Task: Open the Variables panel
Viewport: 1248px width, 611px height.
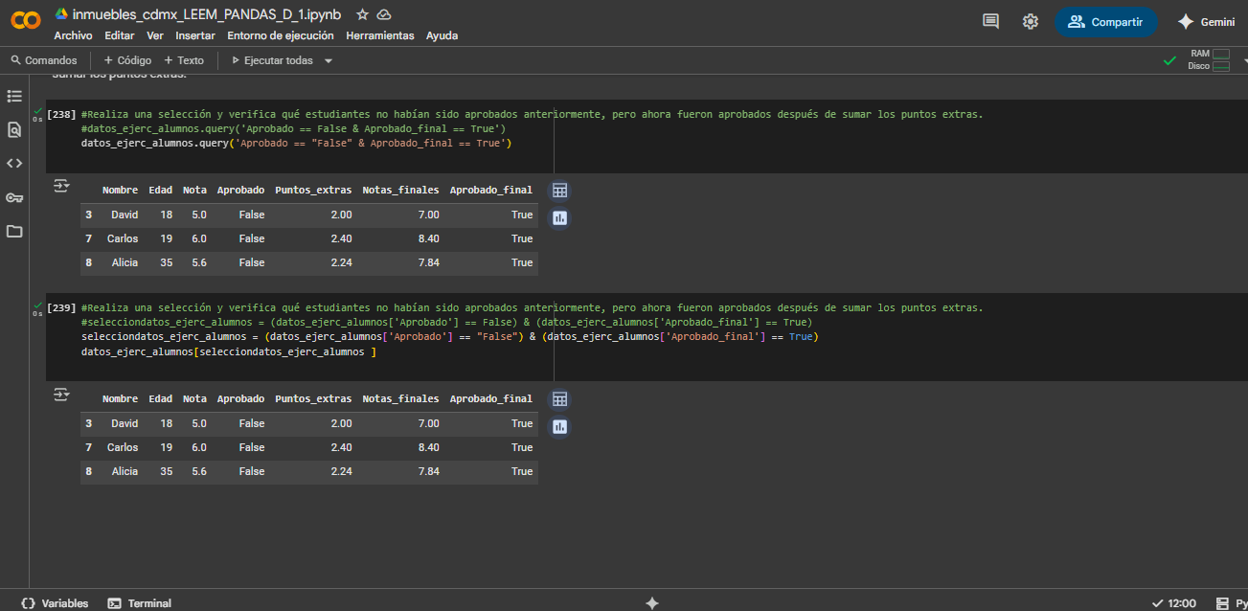Action: pyautogui.click(x=55, y=603)
